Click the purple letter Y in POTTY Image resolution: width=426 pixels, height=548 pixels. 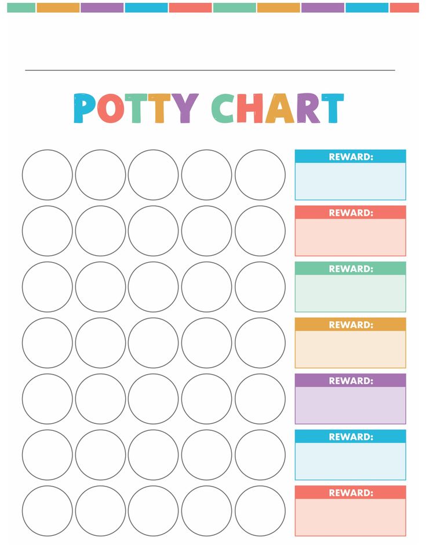(185, 108)
